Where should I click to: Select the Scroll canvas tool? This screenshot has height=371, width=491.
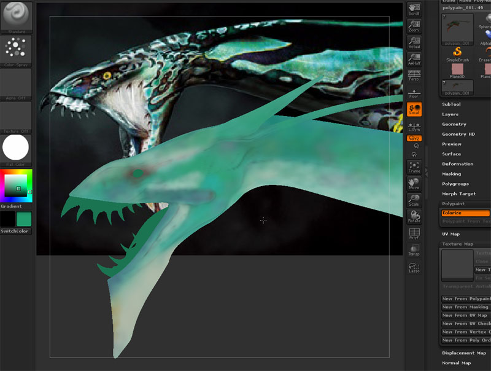(414, 9)
